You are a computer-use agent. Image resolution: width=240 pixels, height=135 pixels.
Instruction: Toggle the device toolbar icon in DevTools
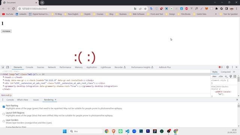(7, 67)
